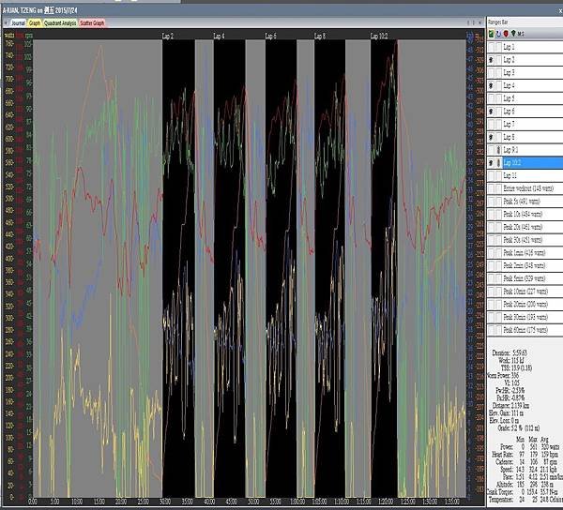The width and height of the screenshot is (563, 510).
Task: Select the Peak 5min range row
Action: (525, 278)
